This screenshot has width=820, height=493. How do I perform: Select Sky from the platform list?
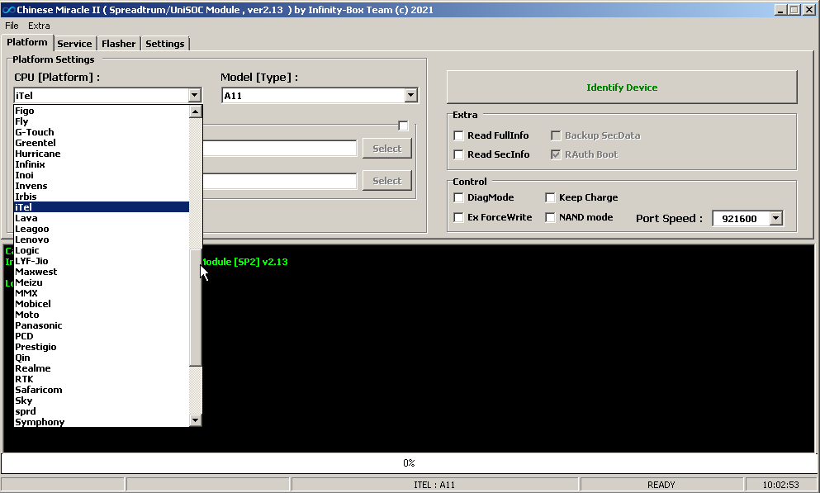(102, 401)
